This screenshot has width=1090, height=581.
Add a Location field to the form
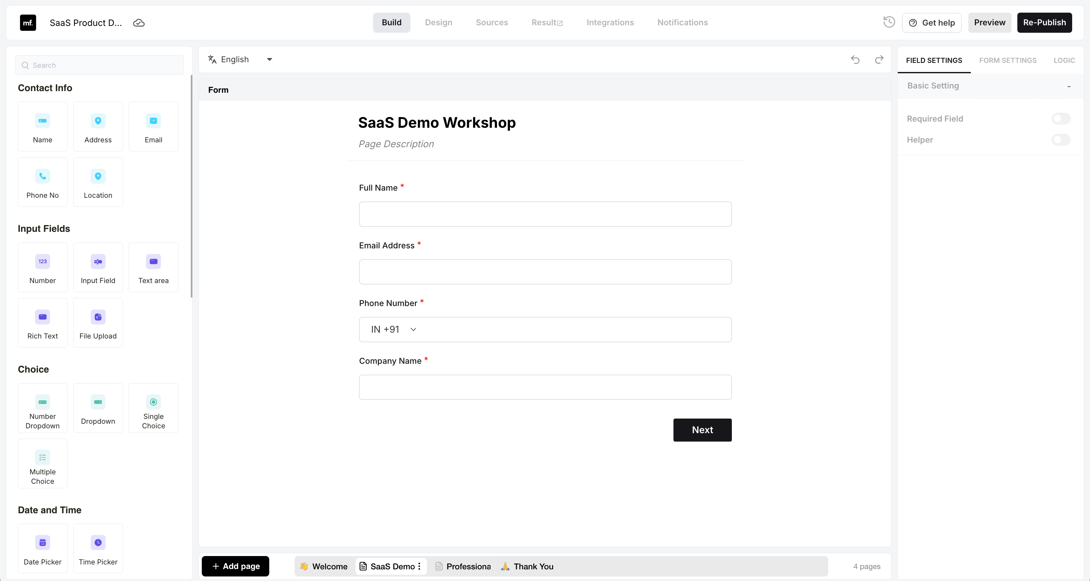pos(98,182)
